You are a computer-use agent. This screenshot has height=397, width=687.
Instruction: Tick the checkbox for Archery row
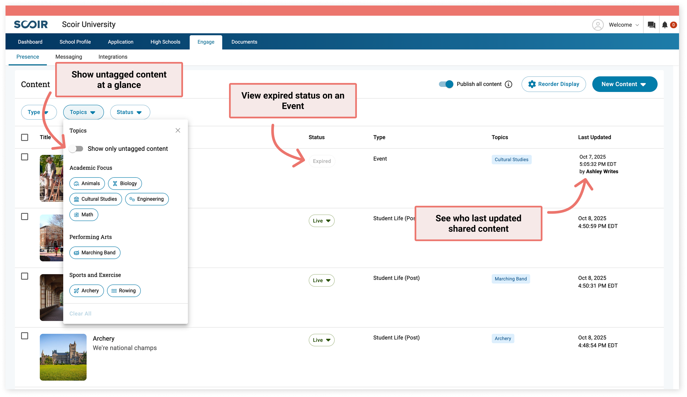point(25,336)
